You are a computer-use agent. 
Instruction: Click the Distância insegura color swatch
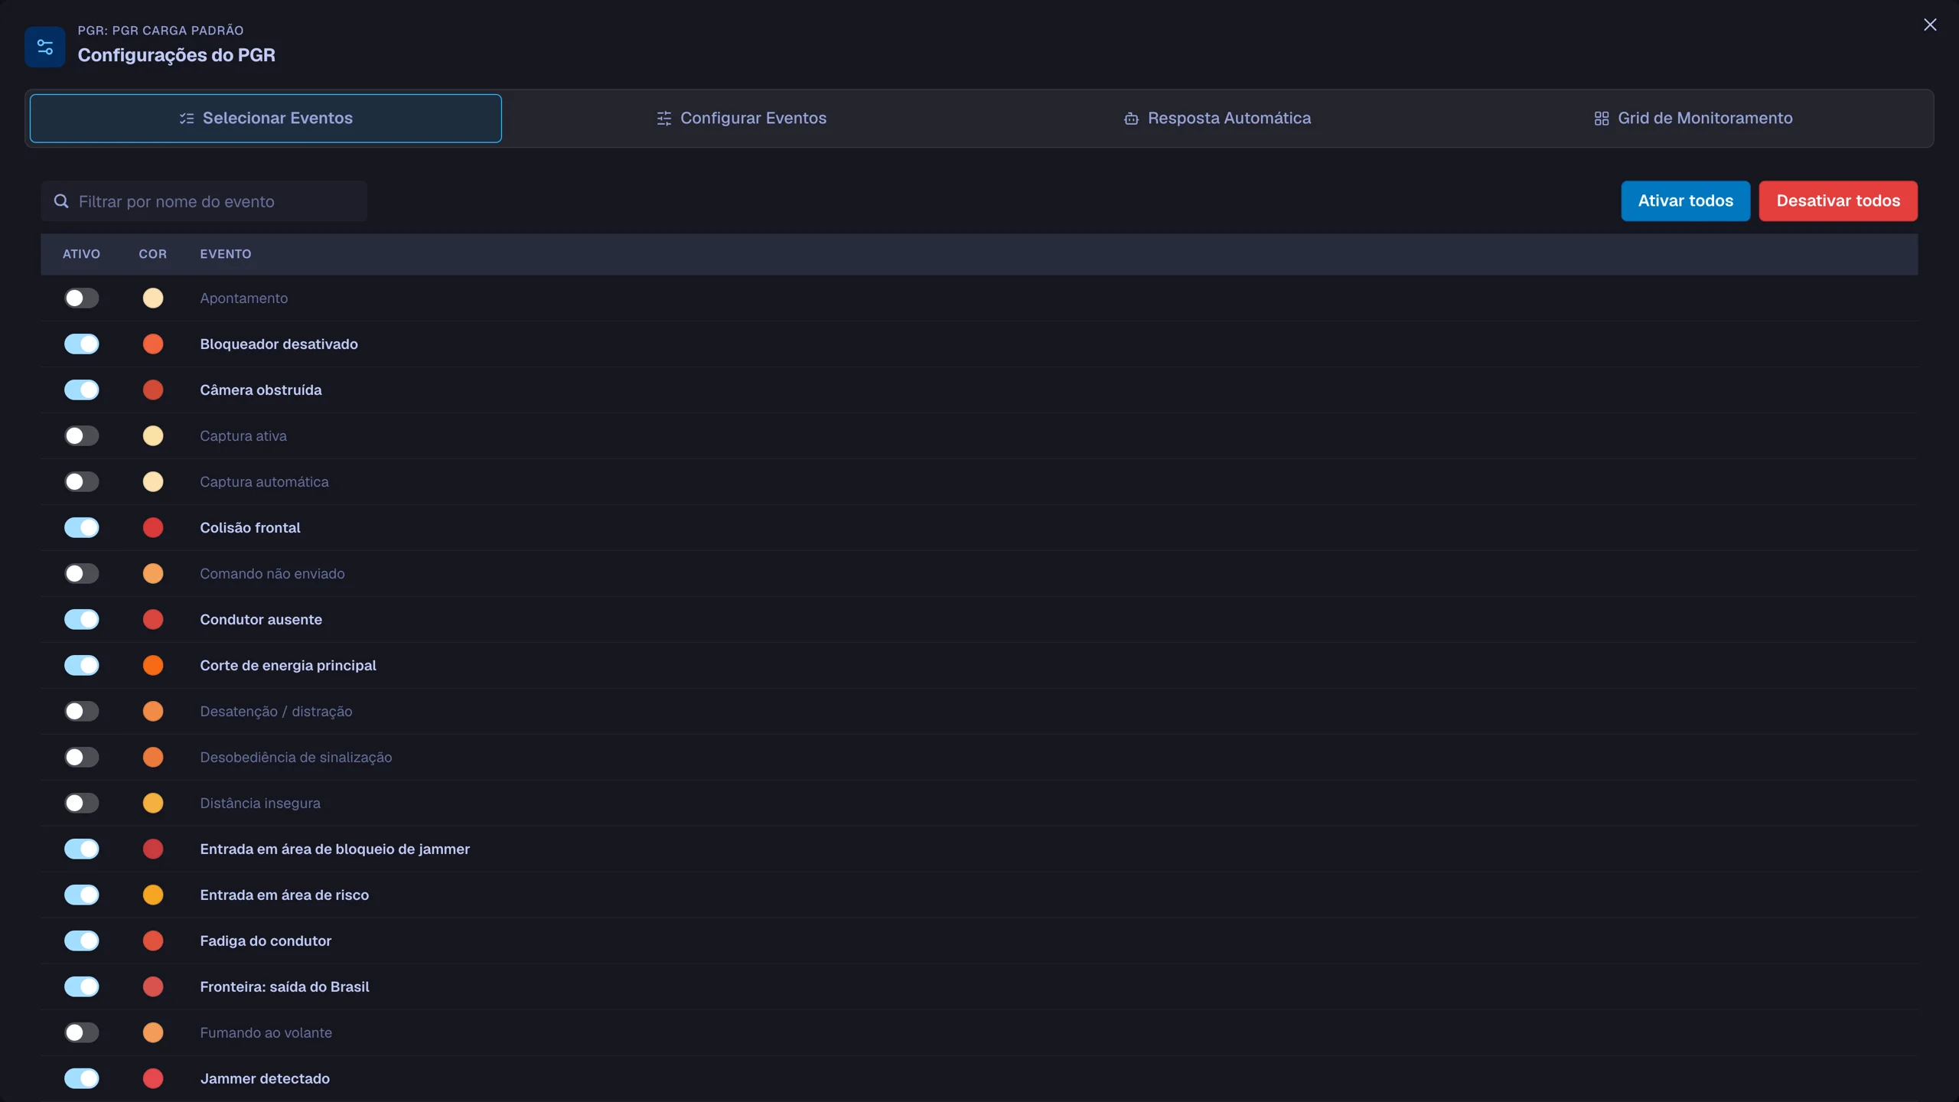click(153, 804)
